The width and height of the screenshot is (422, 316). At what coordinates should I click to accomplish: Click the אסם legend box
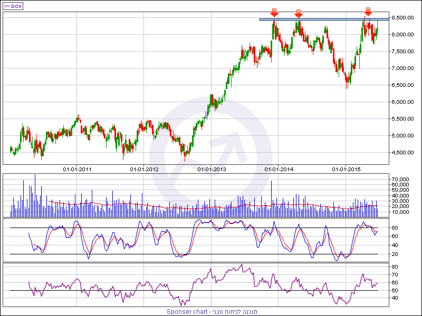(x=13, y=6)
